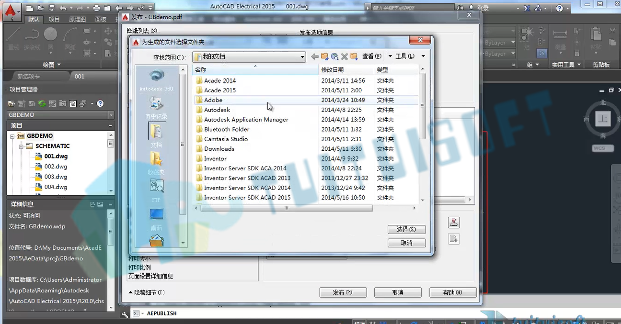Open the 查看 menu in dialog
The width and height of the screenshot is (621, 324).
coord(372,56)
